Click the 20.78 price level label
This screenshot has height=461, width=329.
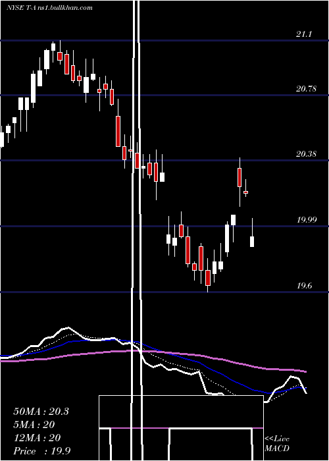306,88
